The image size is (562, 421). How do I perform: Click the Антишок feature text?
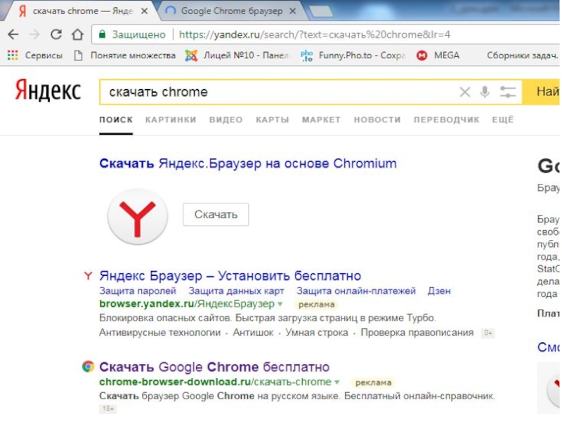point(253,333)
